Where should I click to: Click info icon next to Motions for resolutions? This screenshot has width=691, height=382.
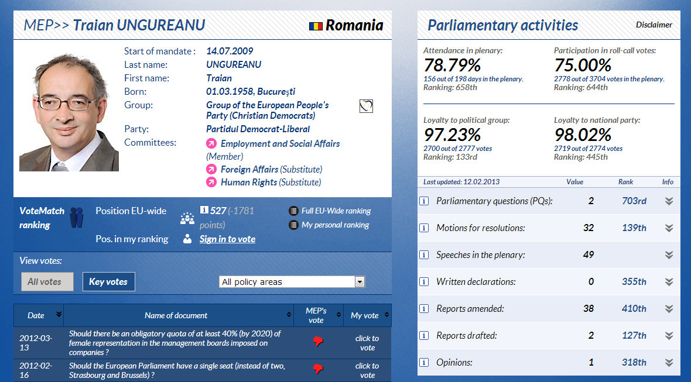[424, 228]
